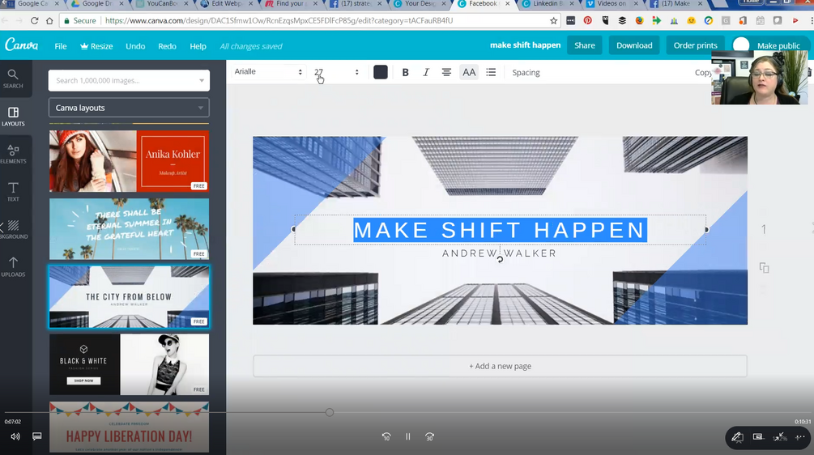The image size is (814, 455).
Task: Click the pen annotation icon in player
Action: coord(737,437)
